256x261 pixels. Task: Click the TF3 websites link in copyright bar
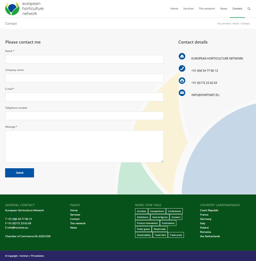tap(37, 256)
